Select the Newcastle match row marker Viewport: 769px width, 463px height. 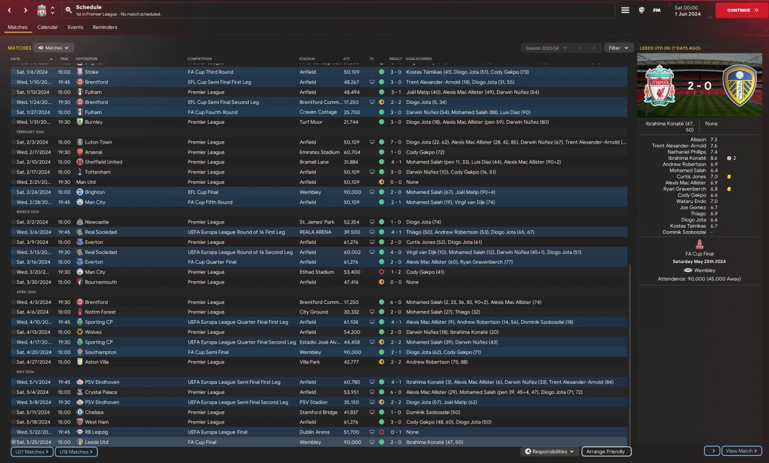[13, 222]
